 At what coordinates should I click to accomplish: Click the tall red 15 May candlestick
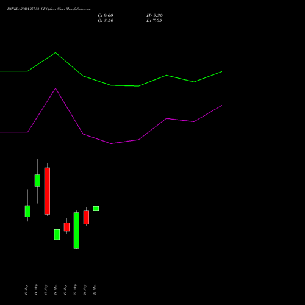(x=47, y=191)
